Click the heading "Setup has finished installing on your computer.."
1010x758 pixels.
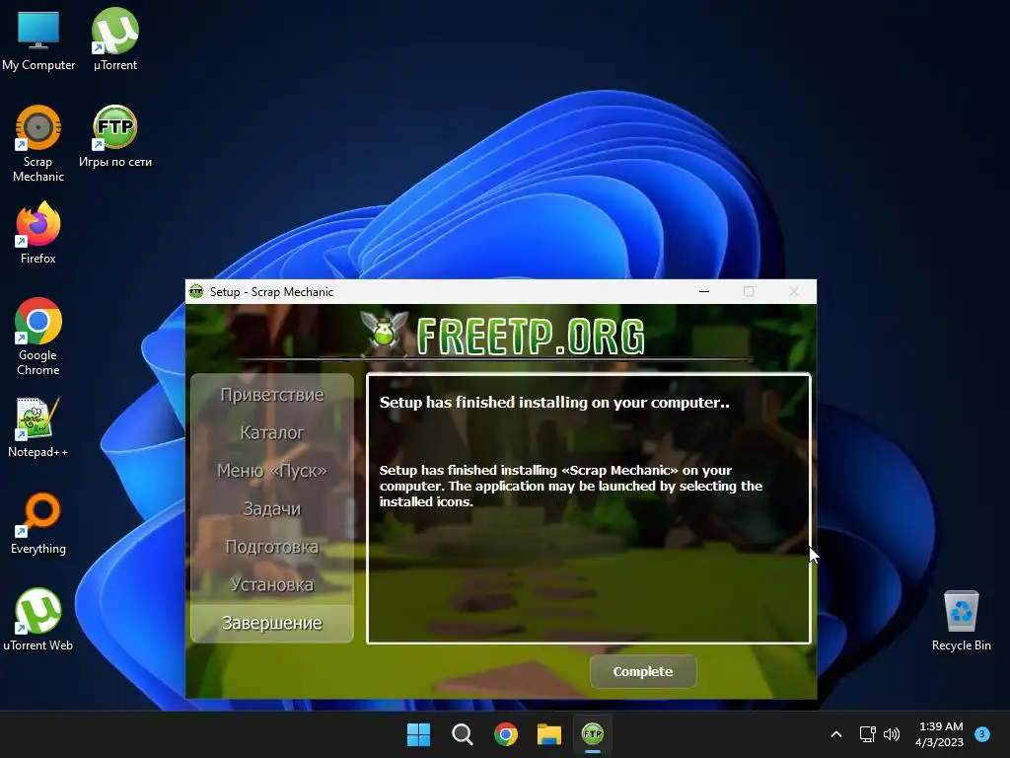(554, 403)
